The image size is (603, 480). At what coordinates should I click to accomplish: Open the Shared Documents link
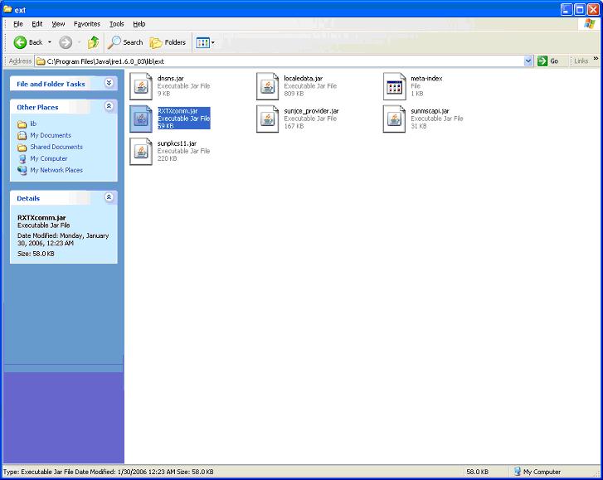[56, 147]
